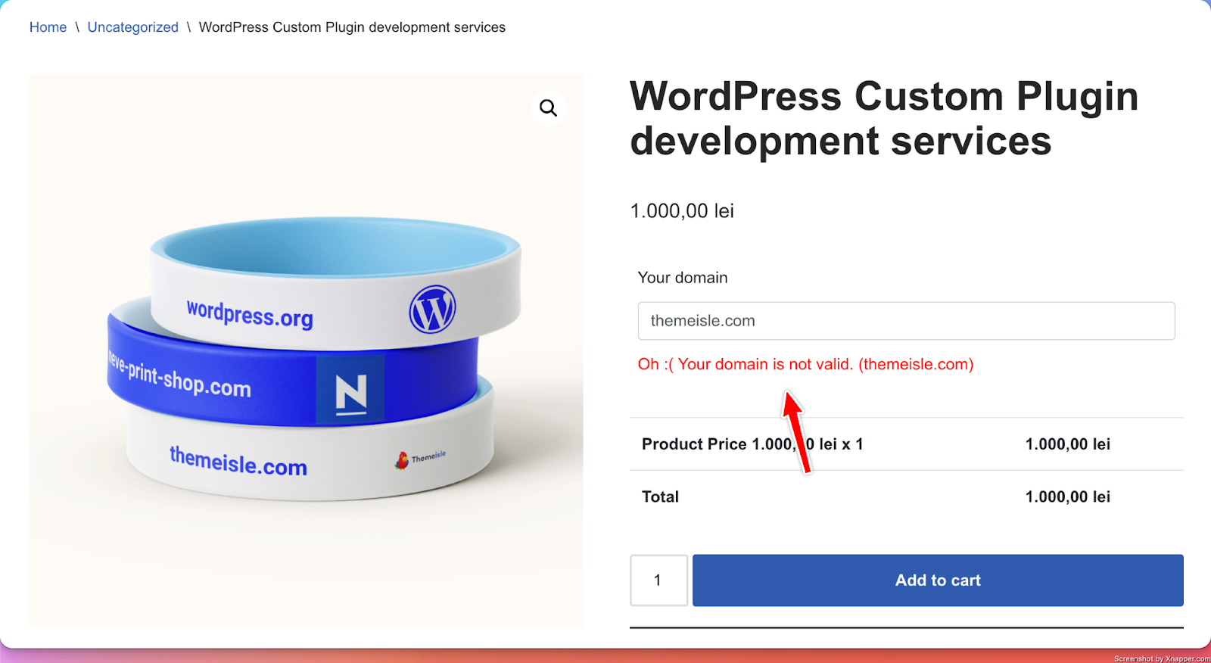Open the product image zoom magnifier

(x=549, y=108)
